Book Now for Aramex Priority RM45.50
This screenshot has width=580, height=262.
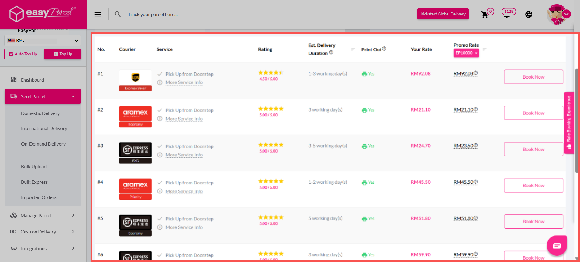coord(533,185)
